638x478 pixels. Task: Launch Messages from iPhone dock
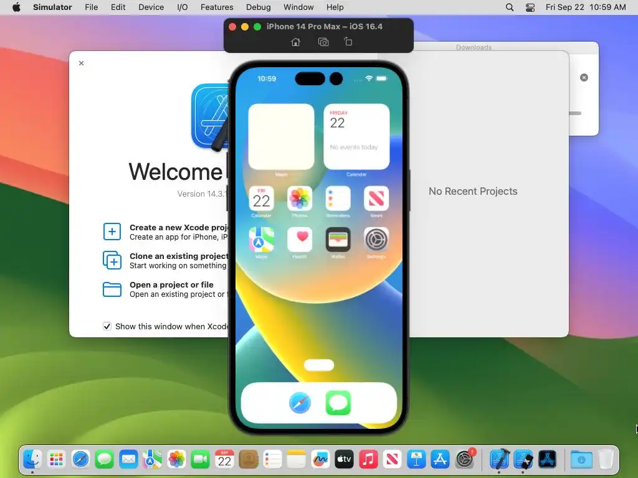(338, 403)
